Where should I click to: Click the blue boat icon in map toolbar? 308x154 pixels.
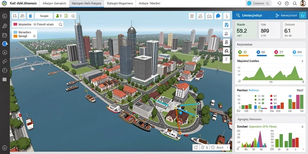click(x=30, y=16)
